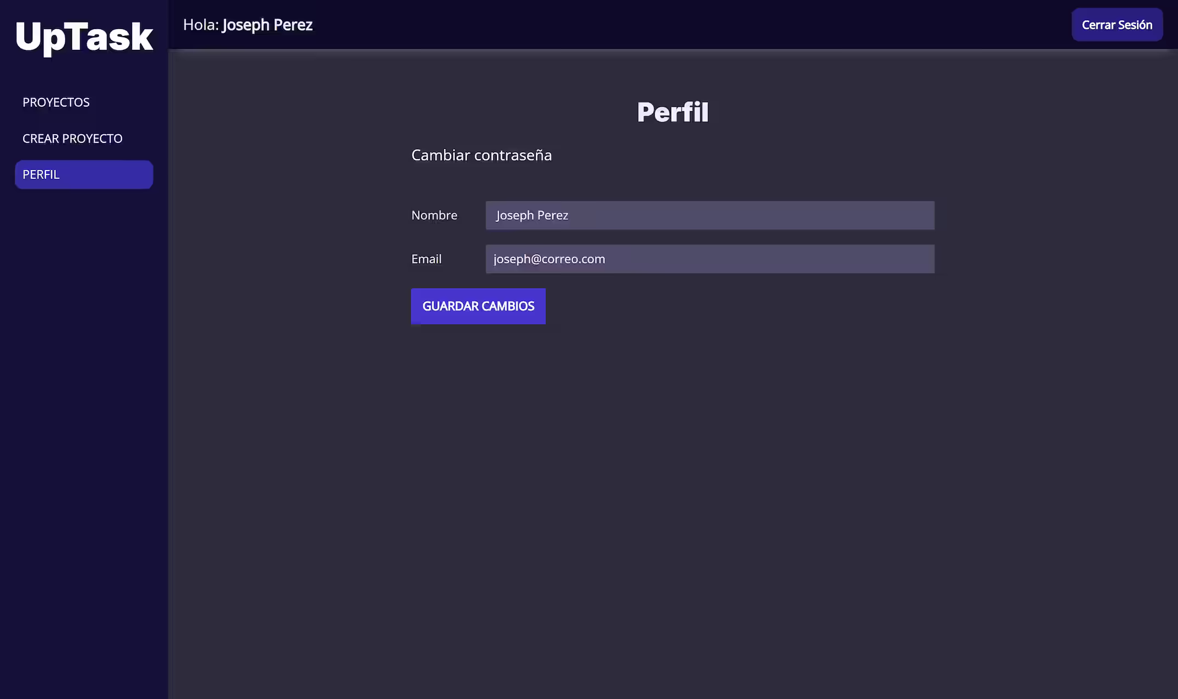This screenshot has width=1178, height=699.
Task: Open the PROYECTOS menu item
Action: [x=56, y=102]
